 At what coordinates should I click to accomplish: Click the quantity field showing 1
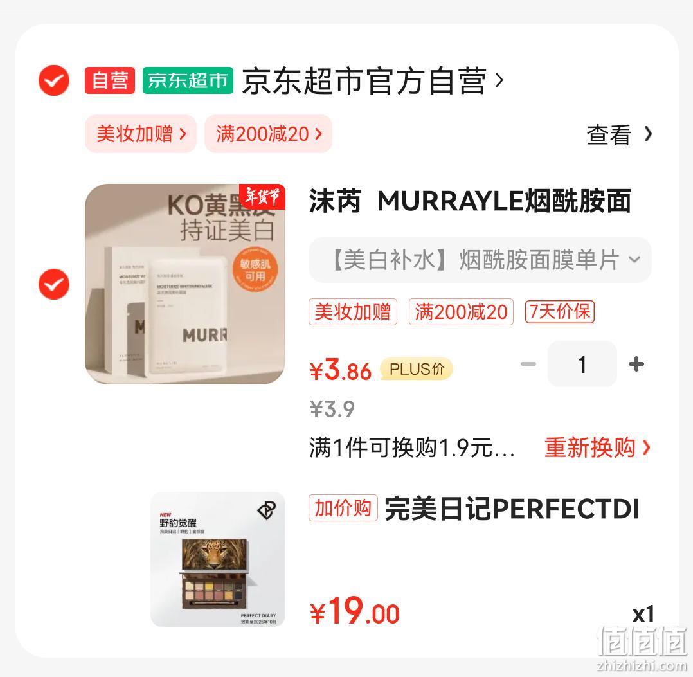[x=582, y=364]
